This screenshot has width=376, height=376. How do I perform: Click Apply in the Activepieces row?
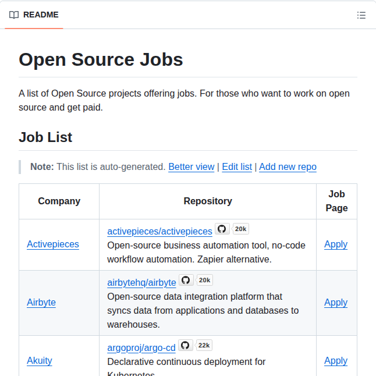[x=336, y=244]
